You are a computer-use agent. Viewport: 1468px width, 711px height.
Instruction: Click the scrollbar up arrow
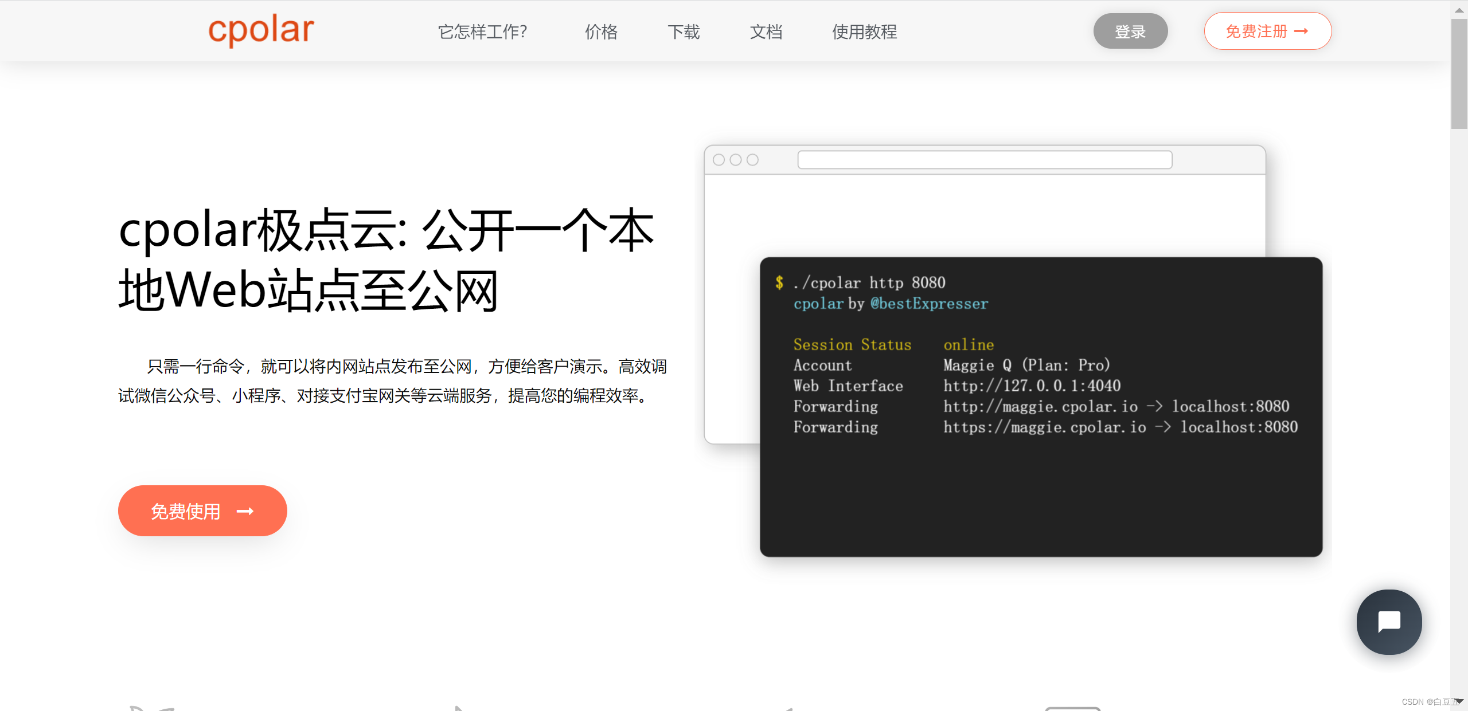pyautogui.click(x=1459, y=9)
